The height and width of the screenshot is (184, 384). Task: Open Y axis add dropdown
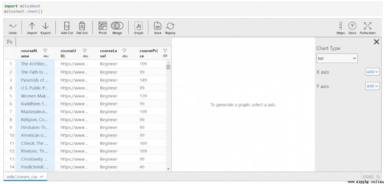tap(372, 86)
